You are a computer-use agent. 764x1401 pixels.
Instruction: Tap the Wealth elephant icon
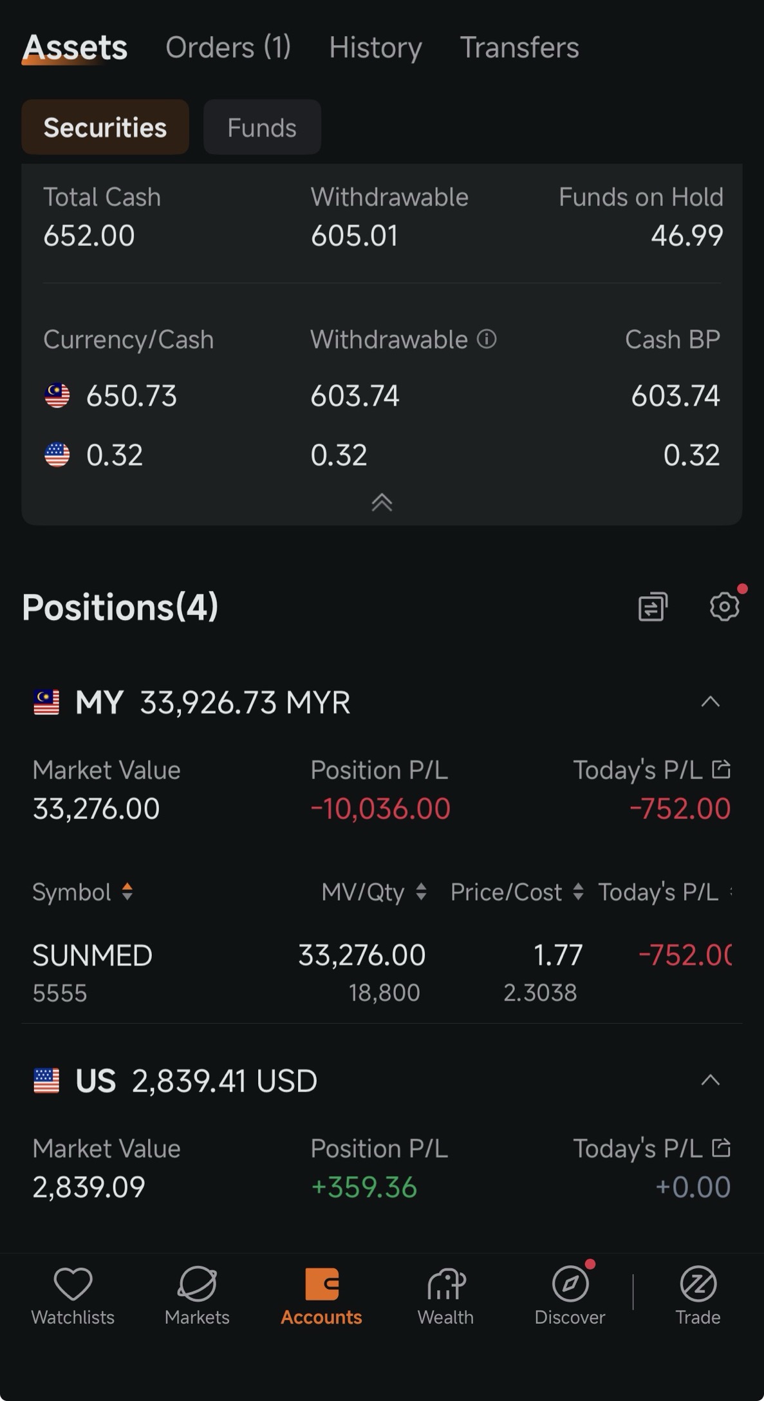point(445,1283)
